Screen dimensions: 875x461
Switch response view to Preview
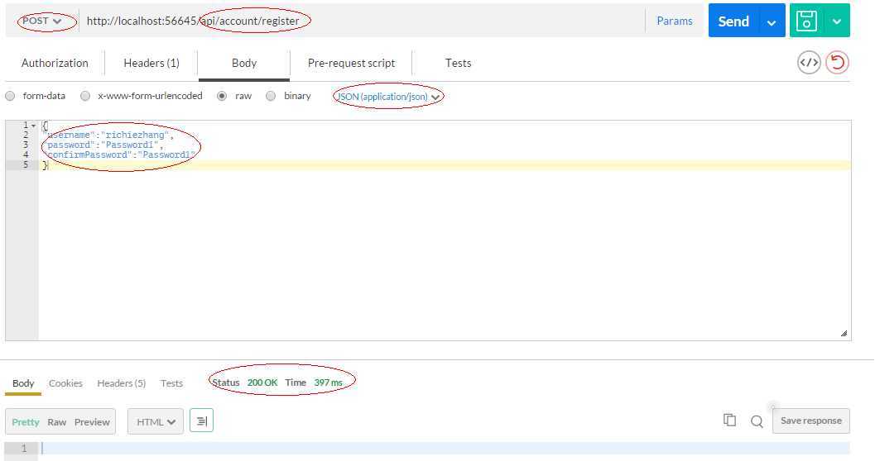[92, 422]
